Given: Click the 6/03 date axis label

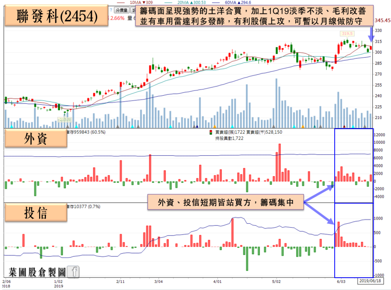Looking at the screenshot, I should pos(341,281).
